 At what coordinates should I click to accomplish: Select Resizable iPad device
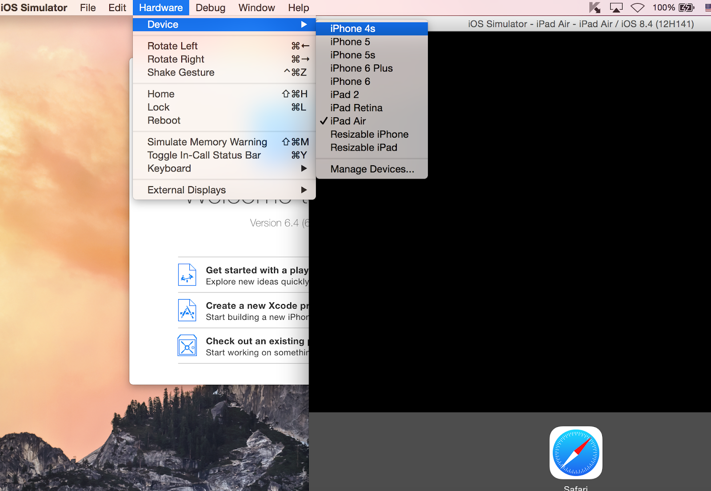tap(372, 148)
